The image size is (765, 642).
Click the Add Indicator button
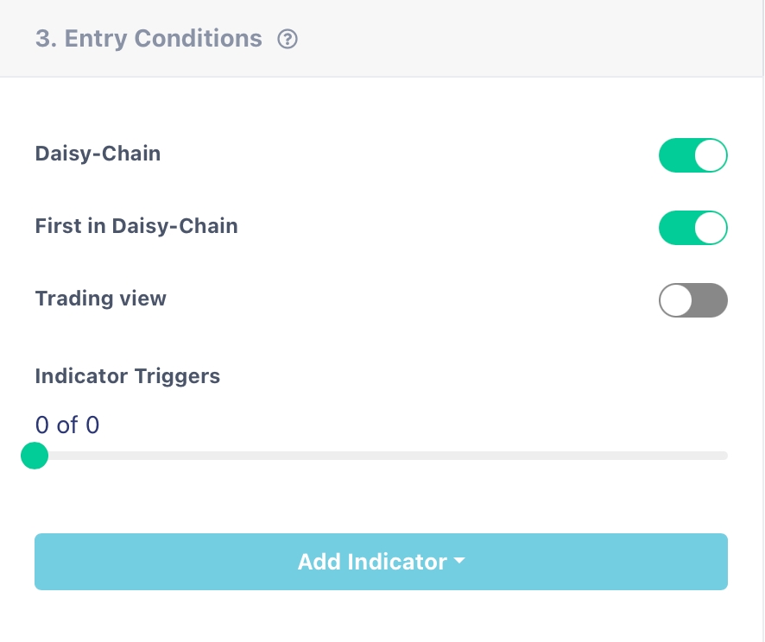coord(381,562)
